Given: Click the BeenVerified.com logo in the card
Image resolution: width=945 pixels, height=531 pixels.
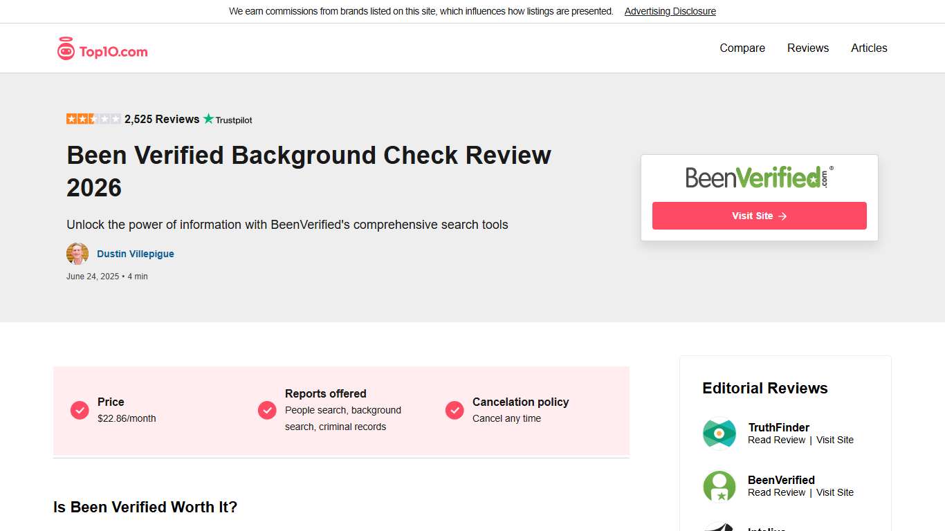Looking at the screenshot, I should click(758, 178).
